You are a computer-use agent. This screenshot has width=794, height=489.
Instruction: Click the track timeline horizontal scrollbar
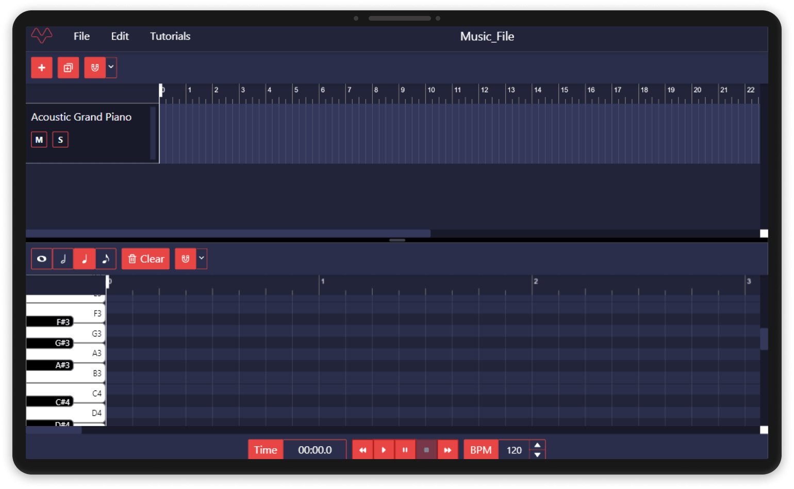pyautogui.click(x=228, y=234)
